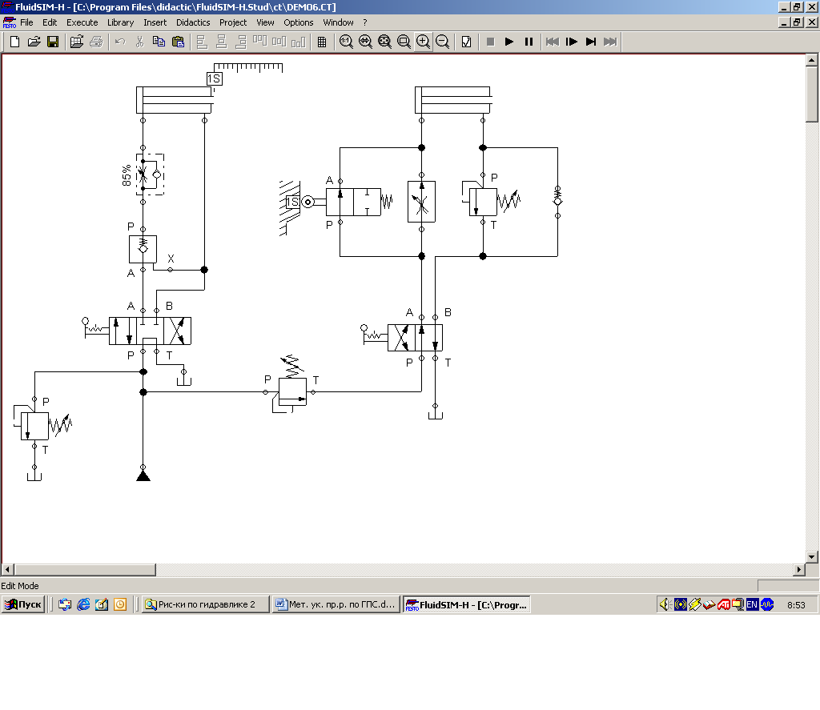
Task: Click the simulate to state change icon
Action: (x=591, y=42)
